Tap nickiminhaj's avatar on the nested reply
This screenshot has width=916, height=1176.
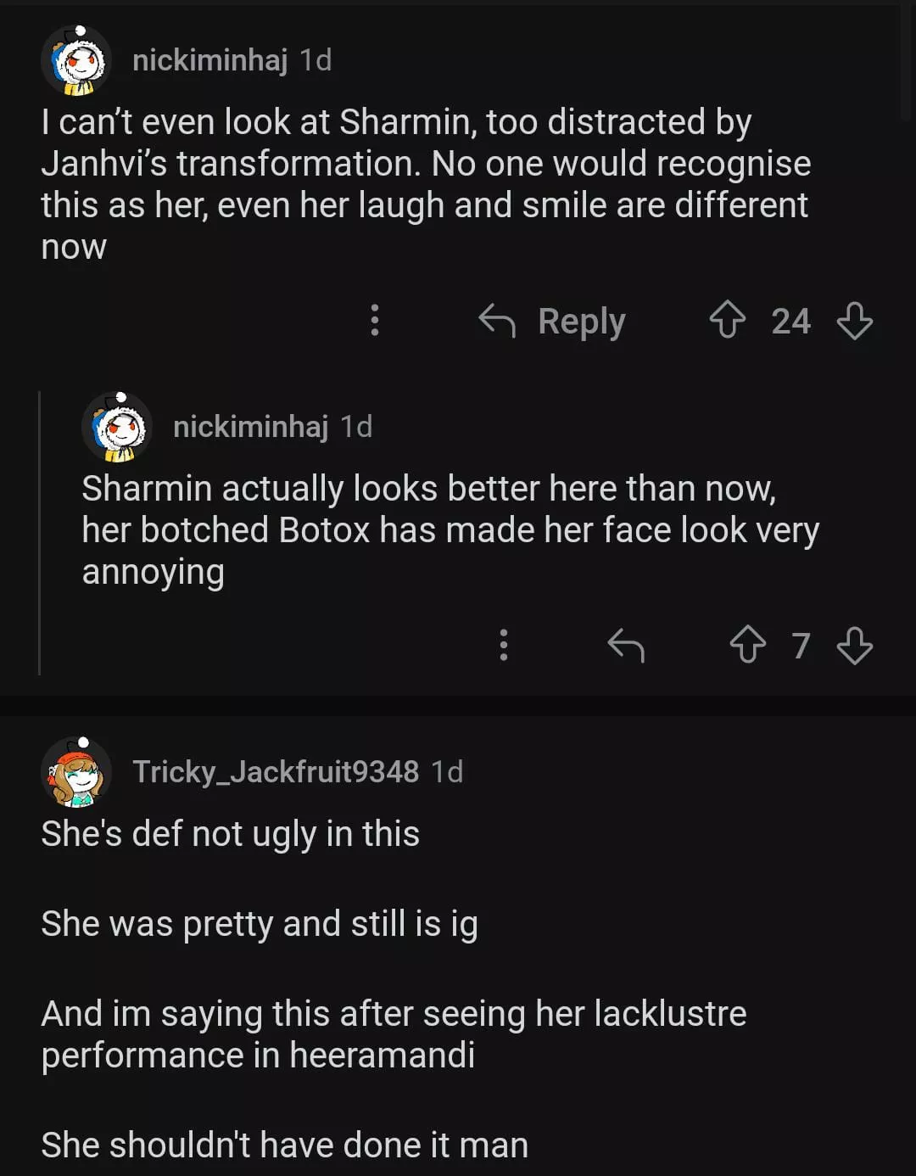(117, 428)
